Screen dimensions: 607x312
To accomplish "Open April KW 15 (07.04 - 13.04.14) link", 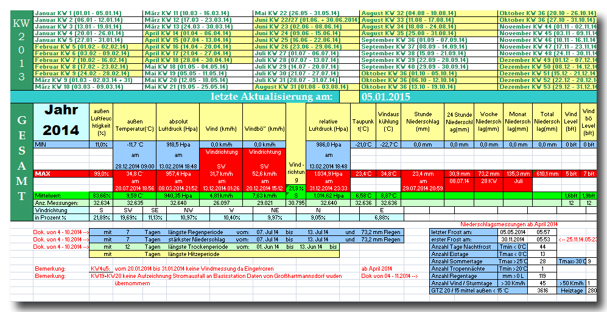I will [x=188, y=40].
